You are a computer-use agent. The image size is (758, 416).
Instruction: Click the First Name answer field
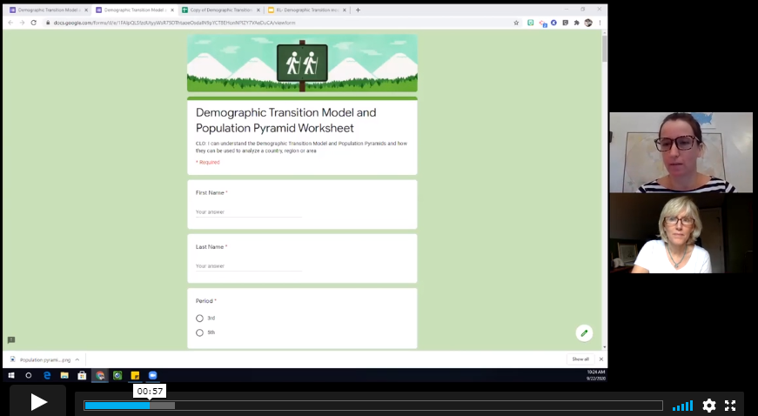point(249,212)
